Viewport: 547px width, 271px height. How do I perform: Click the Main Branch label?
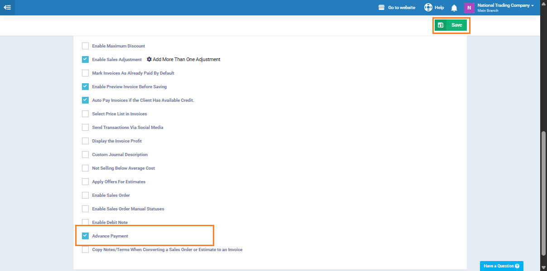tap(488, 11)
